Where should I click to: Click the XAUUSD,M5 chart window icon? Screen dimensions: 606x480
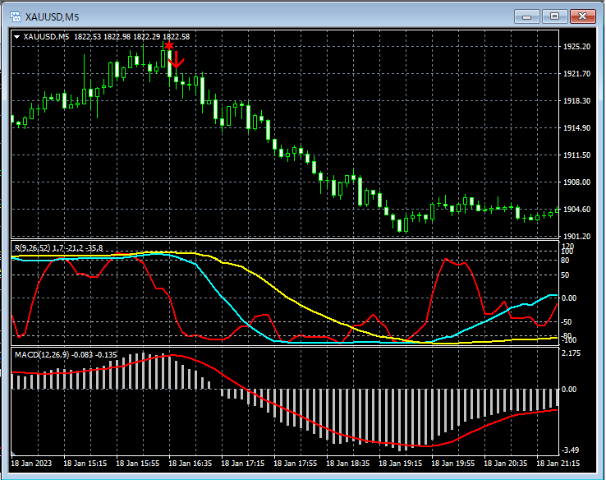point(16,16)
